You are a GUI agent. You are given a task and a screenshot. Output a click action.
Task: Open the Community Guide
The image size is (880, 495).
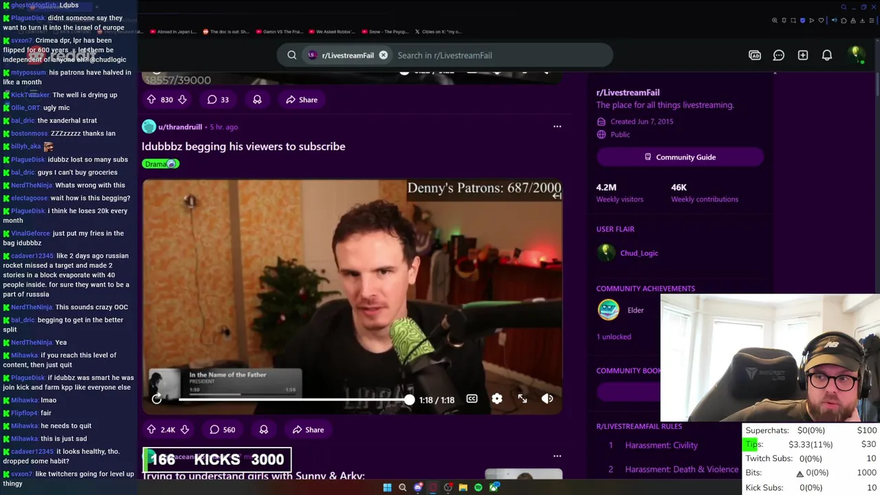coord(680,157)
